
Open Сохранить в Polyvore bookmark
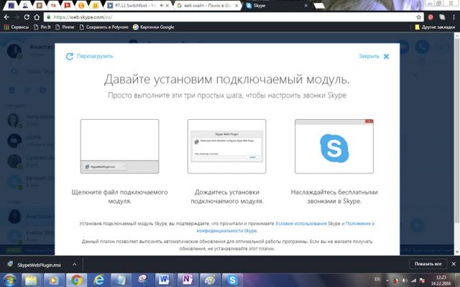(x=104, y=27)
